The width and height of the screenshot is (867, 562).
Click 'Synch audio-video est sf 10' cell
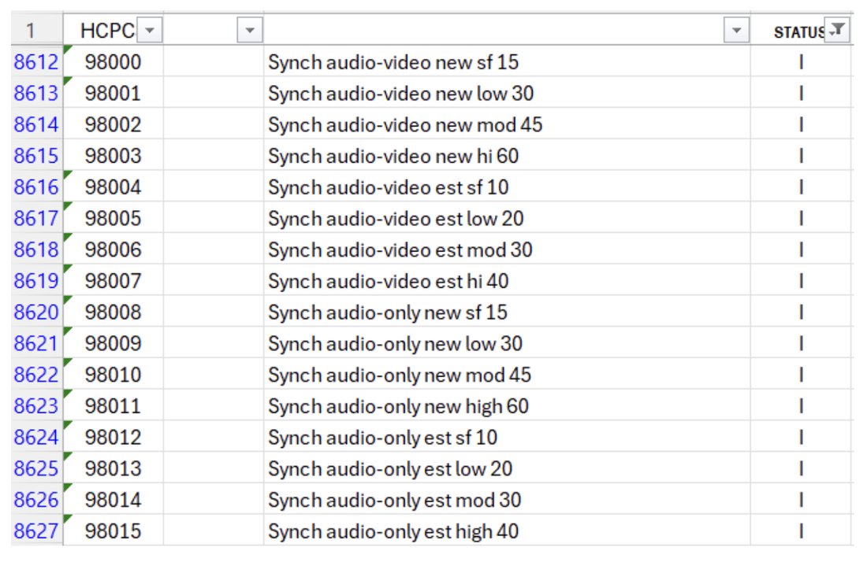coord(507,187)
